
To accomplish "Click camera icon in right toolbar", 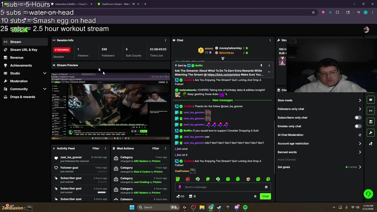I will point(371,122).
